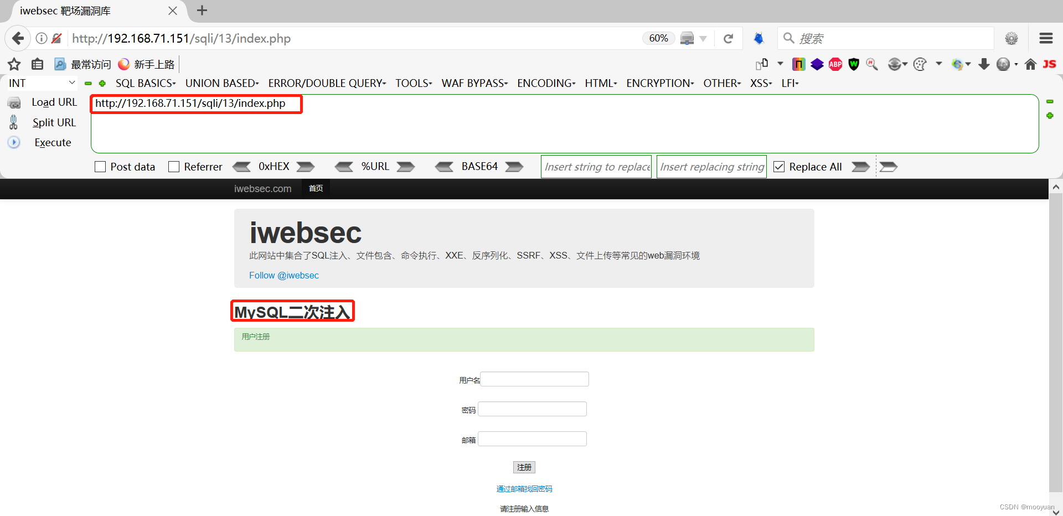Open the XSS menu in HackBar

761,83
